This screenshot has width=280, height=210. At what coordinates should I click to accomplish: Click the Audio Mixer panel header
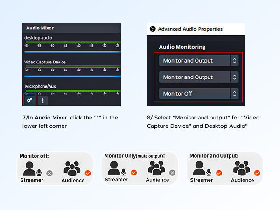[40, 28]
